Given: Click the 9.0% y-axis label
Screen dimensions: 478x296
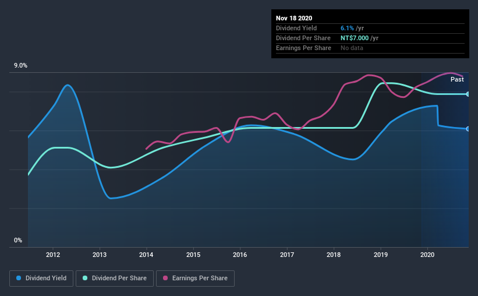Looking at the screenshot, I should tap(20, 66).
